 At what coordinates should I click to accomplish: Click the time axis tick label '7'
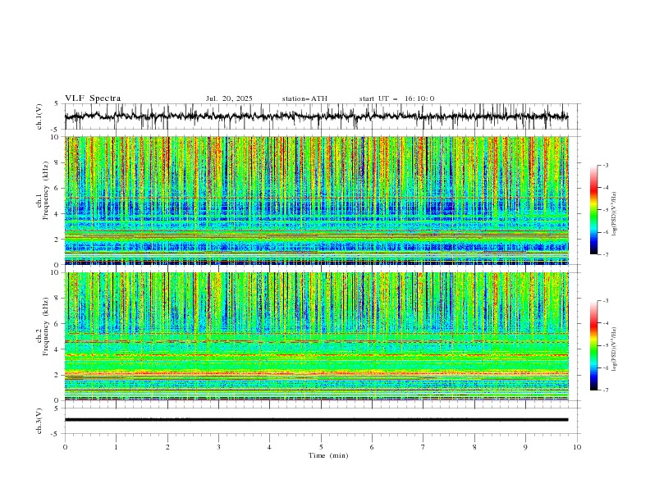pos(423,447)
